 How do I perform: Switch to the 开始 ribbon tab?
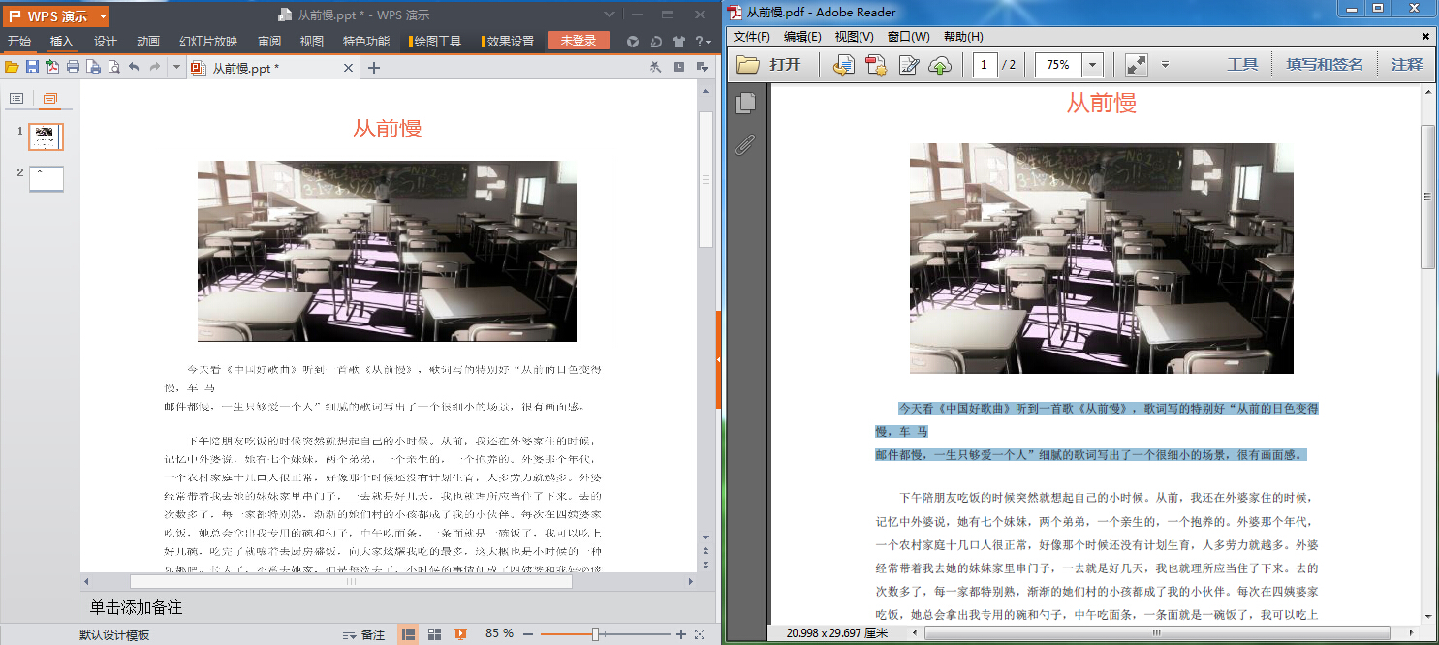[19, 41]
